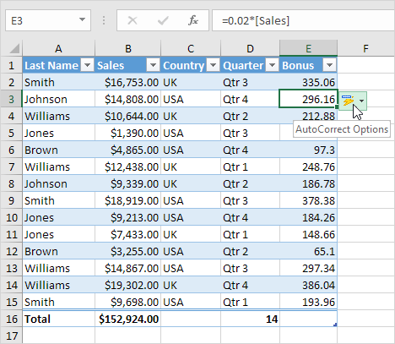Screen dimensions: 395x344
Task: Click the Insert Function fx icon
Action: point(193,20)
